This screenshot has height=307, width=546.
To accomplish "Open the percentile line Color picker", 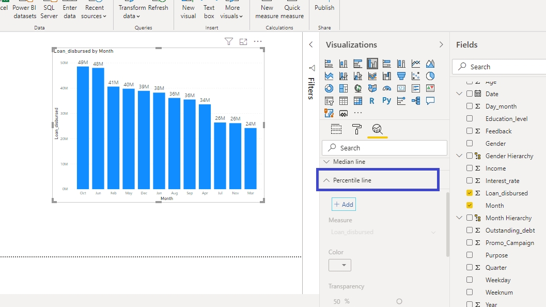I will [340, 265].
